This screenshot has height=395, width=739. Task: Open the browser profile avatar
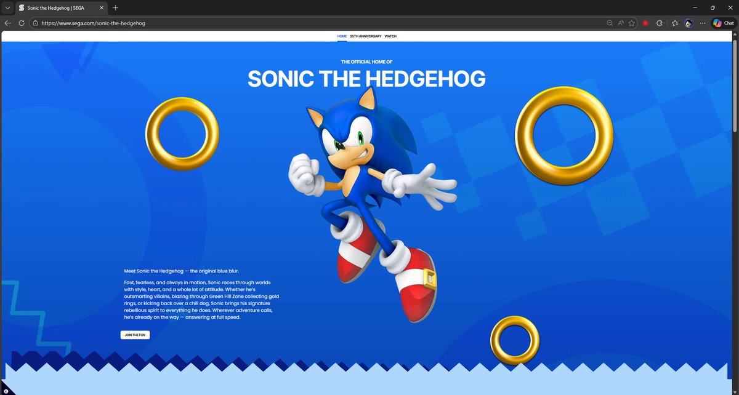click(689, 23)
